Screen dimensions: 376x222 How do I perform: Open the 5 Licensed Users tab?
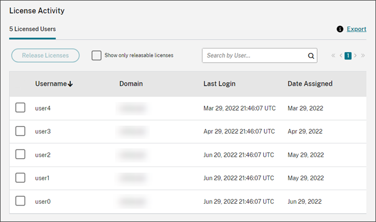tap(32, 29)
